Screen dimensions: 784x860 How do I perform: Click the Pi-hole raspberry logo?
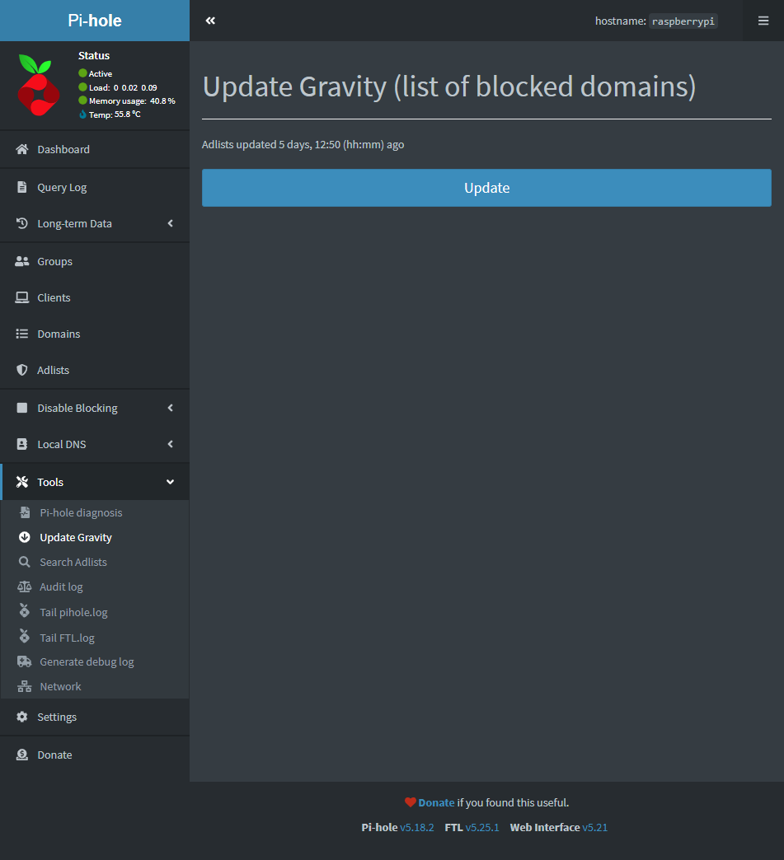pos(39,85)
